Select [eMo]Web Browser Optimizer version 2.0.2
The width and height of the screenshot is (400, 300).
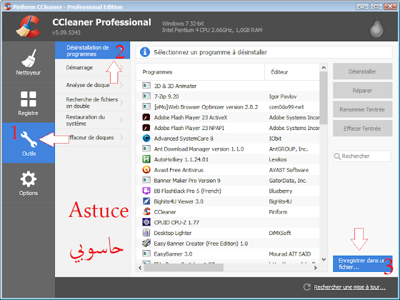[x=206, y=107]
